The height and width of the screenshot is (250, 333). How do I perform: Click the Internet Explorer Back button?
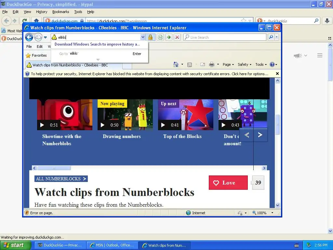tap(29, 37)
